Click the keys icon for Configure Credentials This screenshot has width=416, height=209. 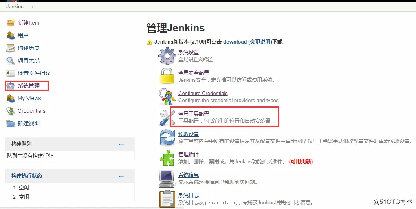pos(167,97)
